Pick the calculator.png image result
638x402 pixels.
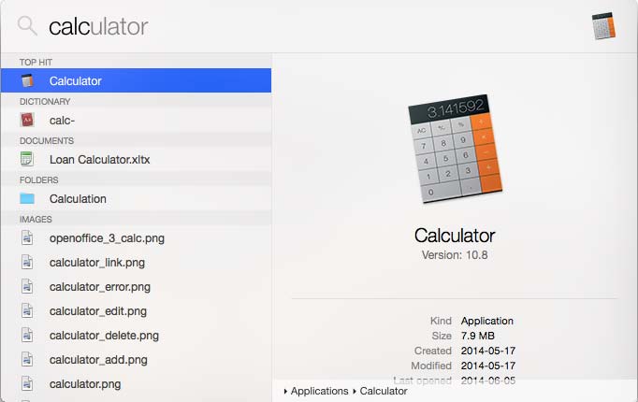pos(85,383)
